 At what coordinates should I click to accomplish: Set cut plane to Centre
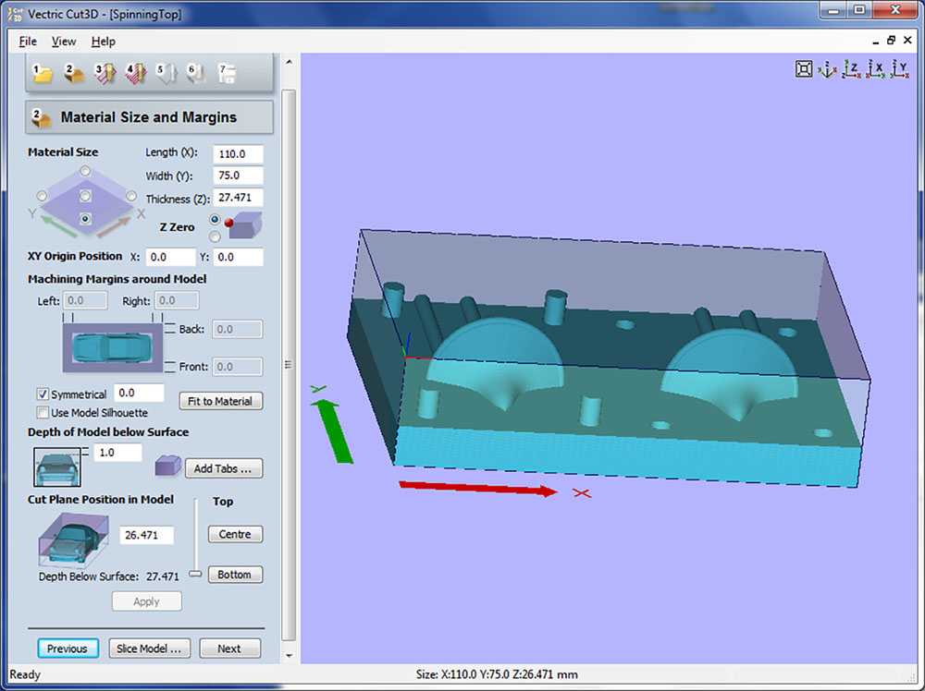pos(235,534)
